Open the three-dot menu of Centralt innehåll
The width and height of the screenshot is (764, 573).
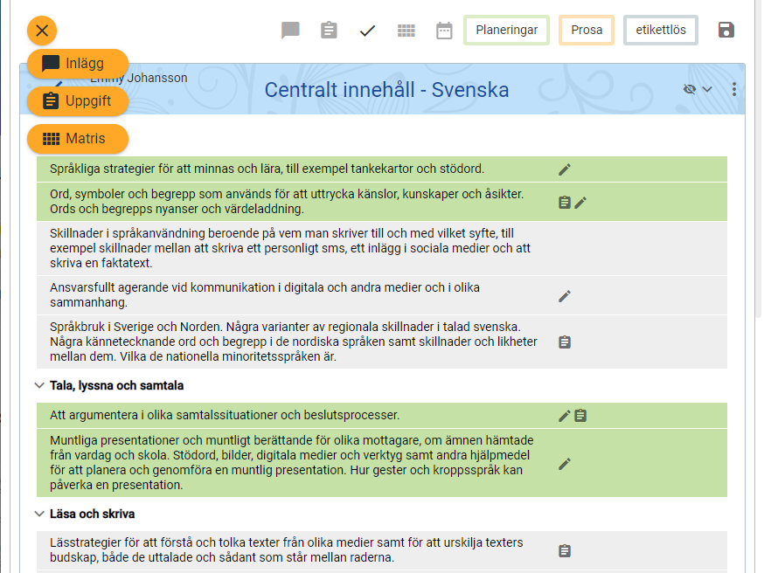coord(733,89)
